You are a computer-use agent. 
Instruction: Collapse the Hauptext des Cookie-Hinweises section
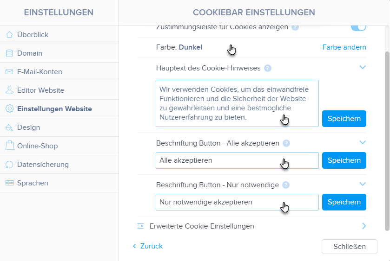(363, 67)
